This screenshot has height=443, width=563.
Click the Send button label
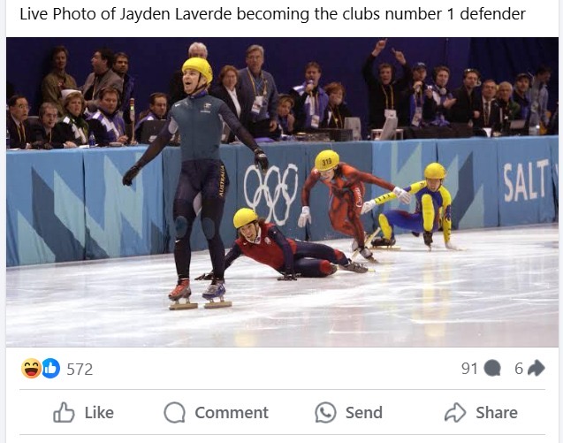tap(364, 412)
